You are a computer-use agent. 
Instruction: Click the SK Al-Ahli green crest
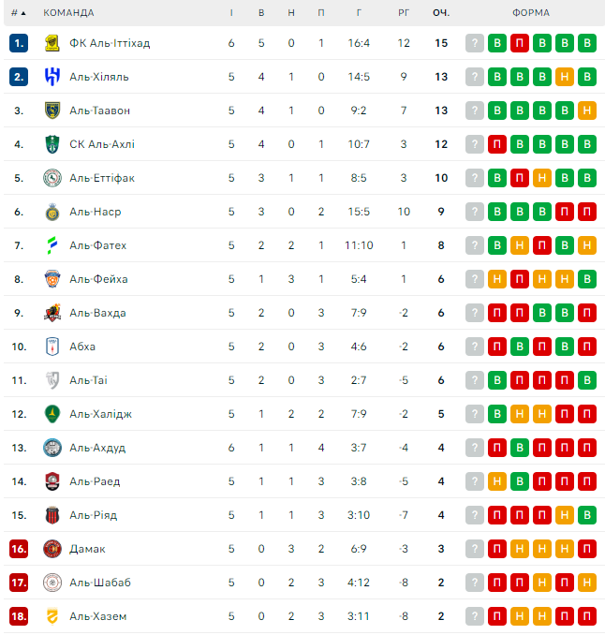tap(52, 144)
